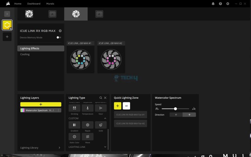Set direction to right arrow
This screenshot has width=251, height=157.
pos(189,115)
